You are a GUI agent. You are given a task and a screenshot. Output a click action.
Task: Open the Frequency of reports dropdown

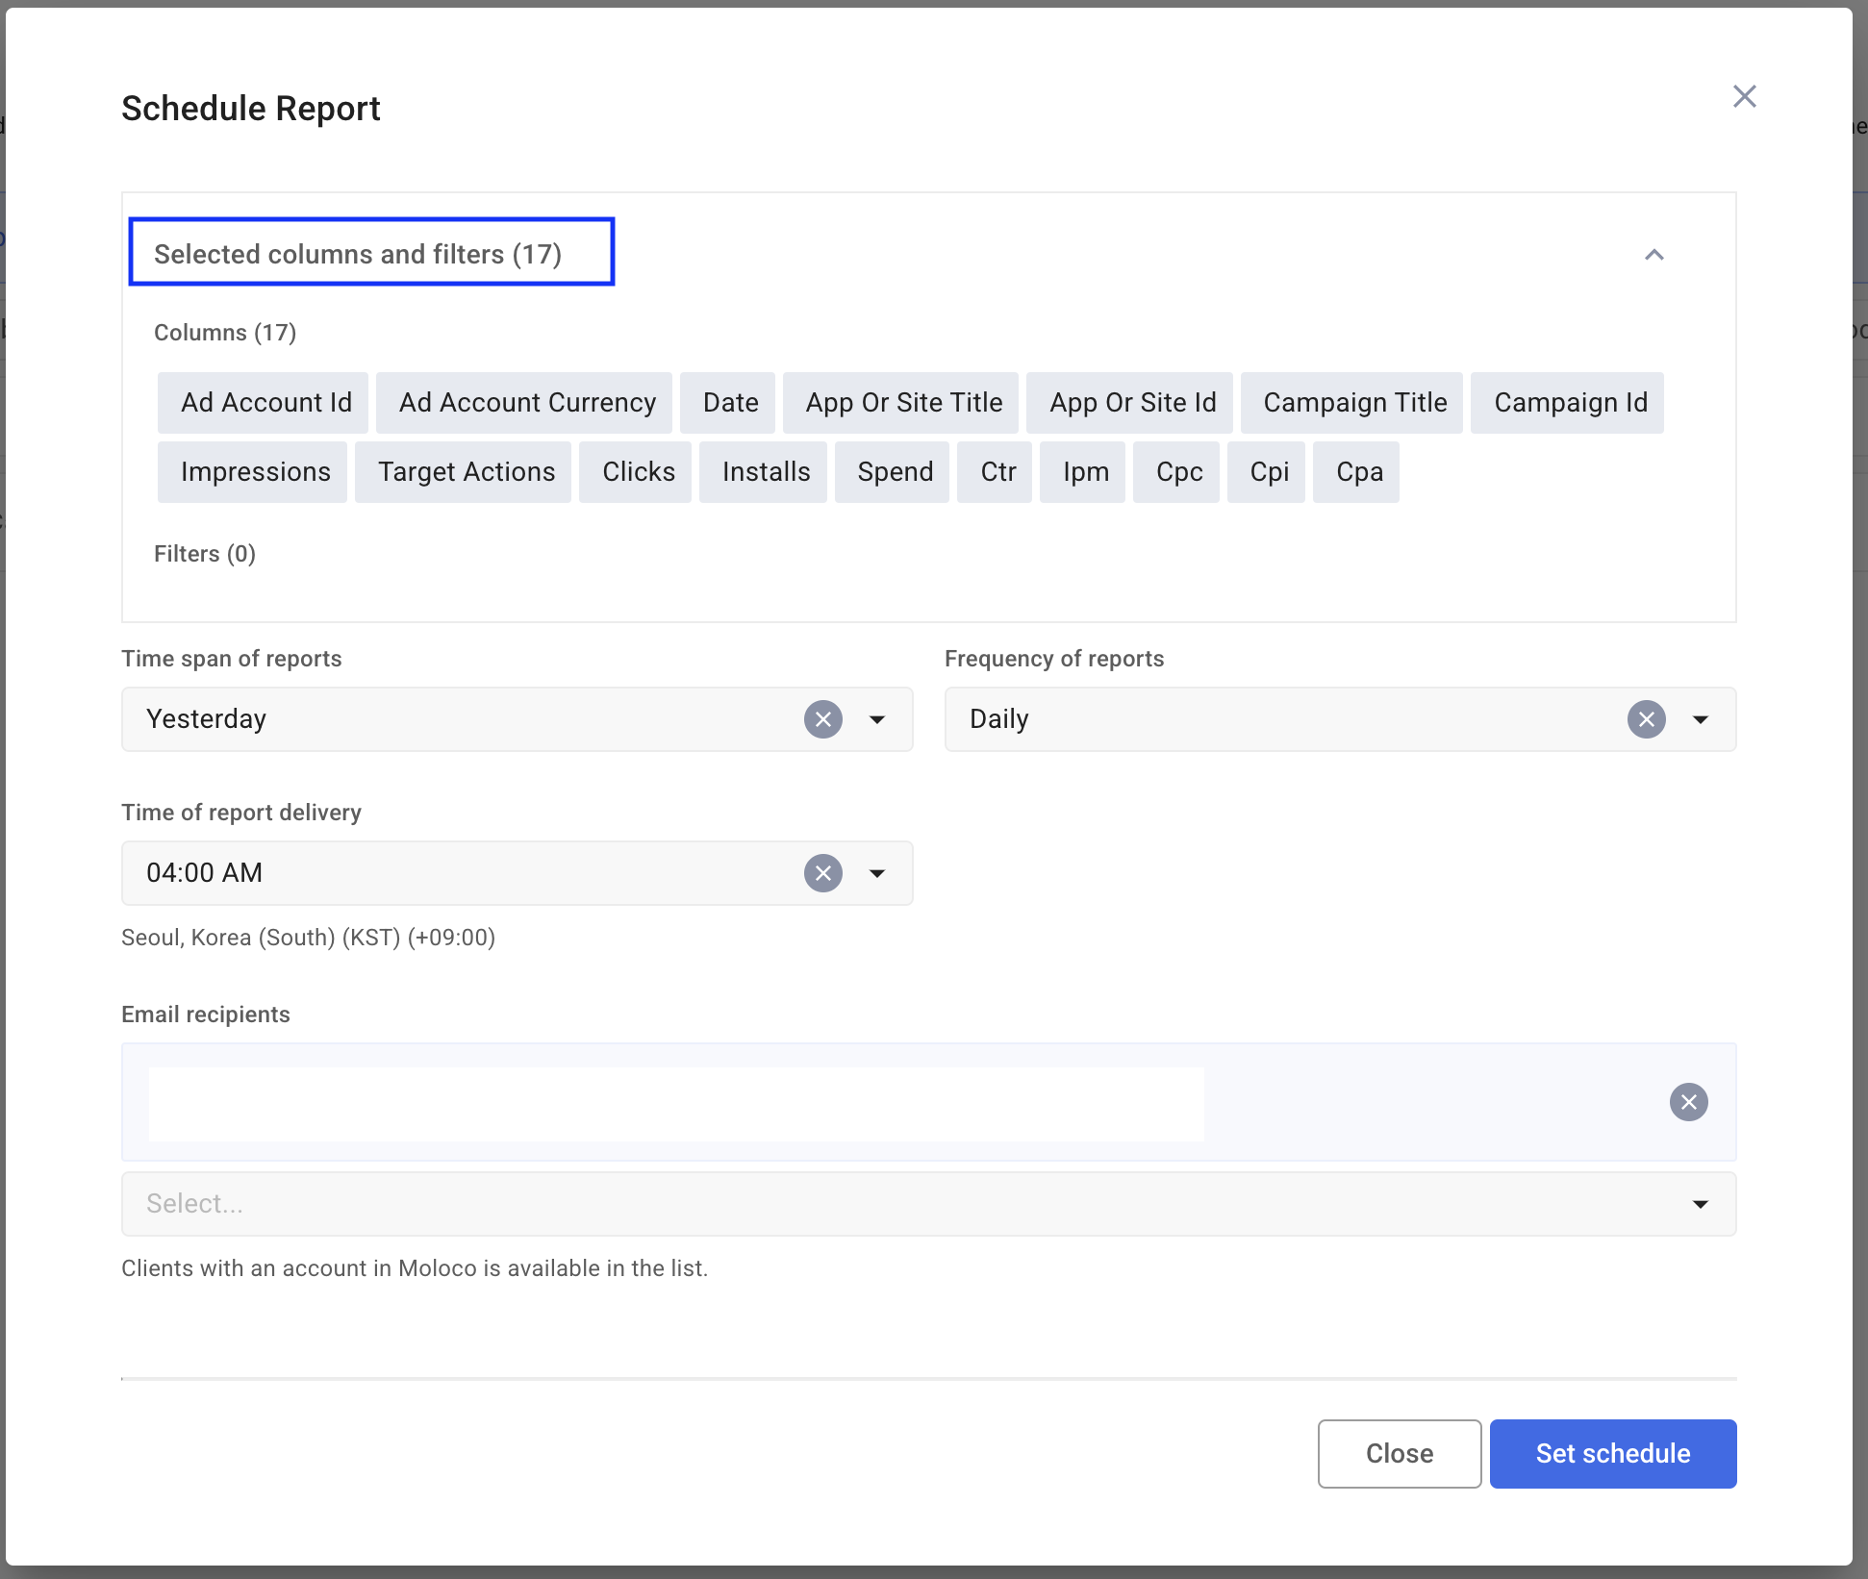[x=1700, y=719]
